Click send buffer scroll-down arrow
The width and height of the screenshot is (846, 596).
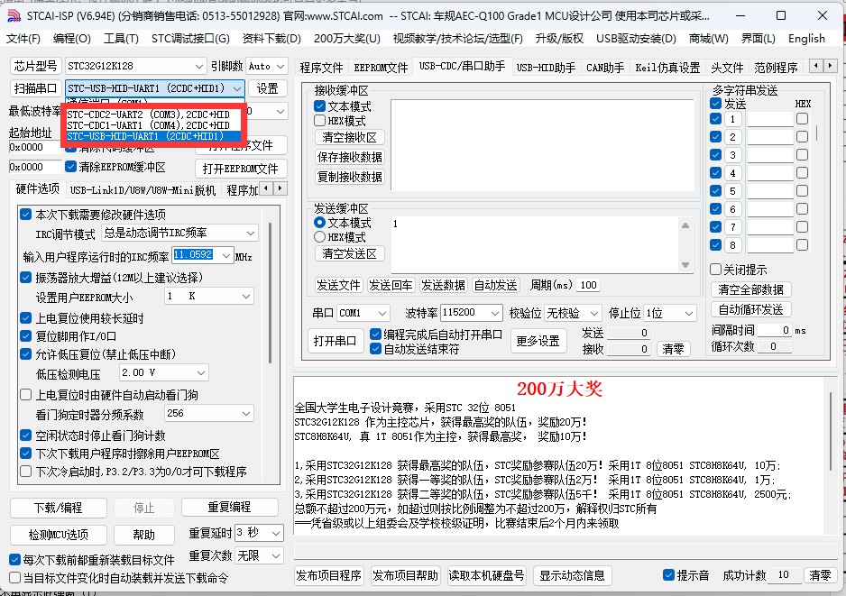[x=685, y=265]
